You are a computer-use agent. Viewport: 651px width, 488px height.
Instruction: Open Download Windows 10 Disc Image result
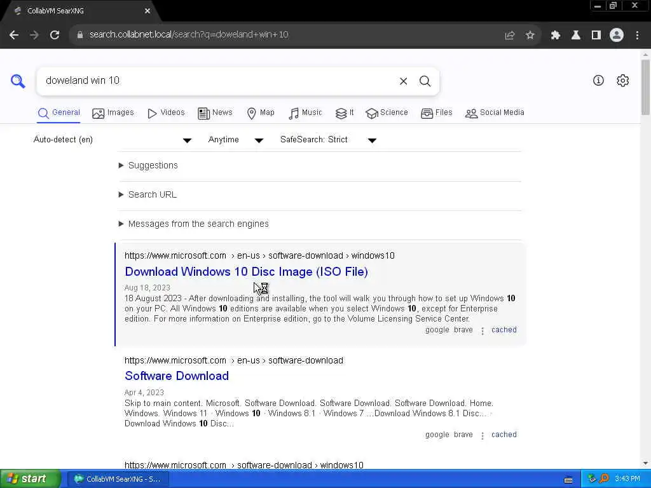pyautogui.click(x=246, y=272)
